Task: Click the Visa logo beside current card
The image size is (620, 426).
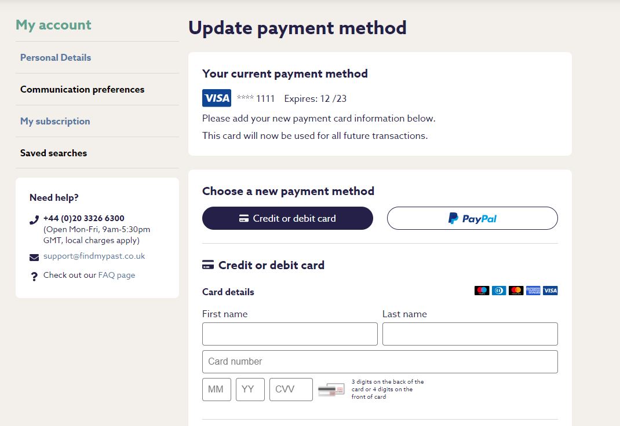Action: tap(216, 98)
